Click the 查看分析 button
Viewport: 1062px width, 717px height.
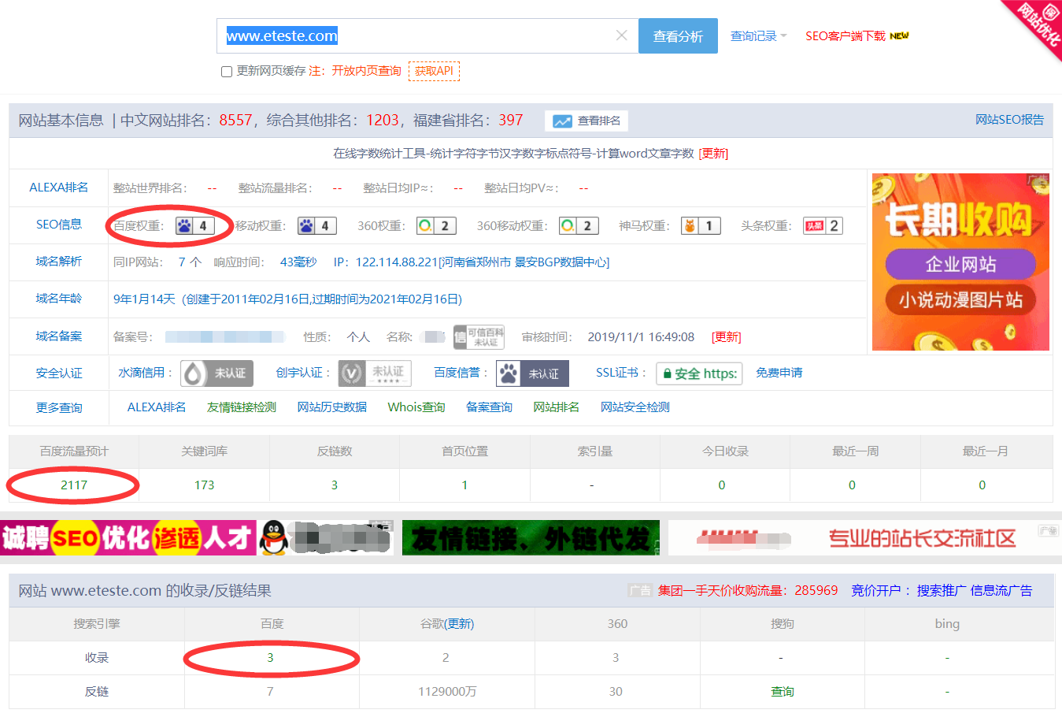[x=678, y=36]
